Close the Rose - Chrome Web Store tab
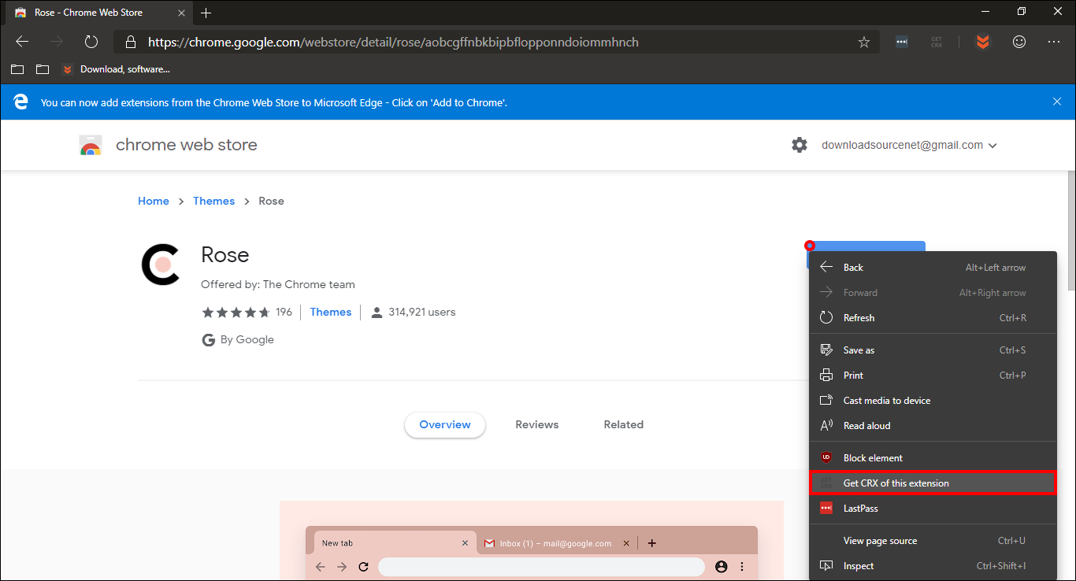Screen dimensions: 1076x581 pyautogui.click(x=180, y=13)
